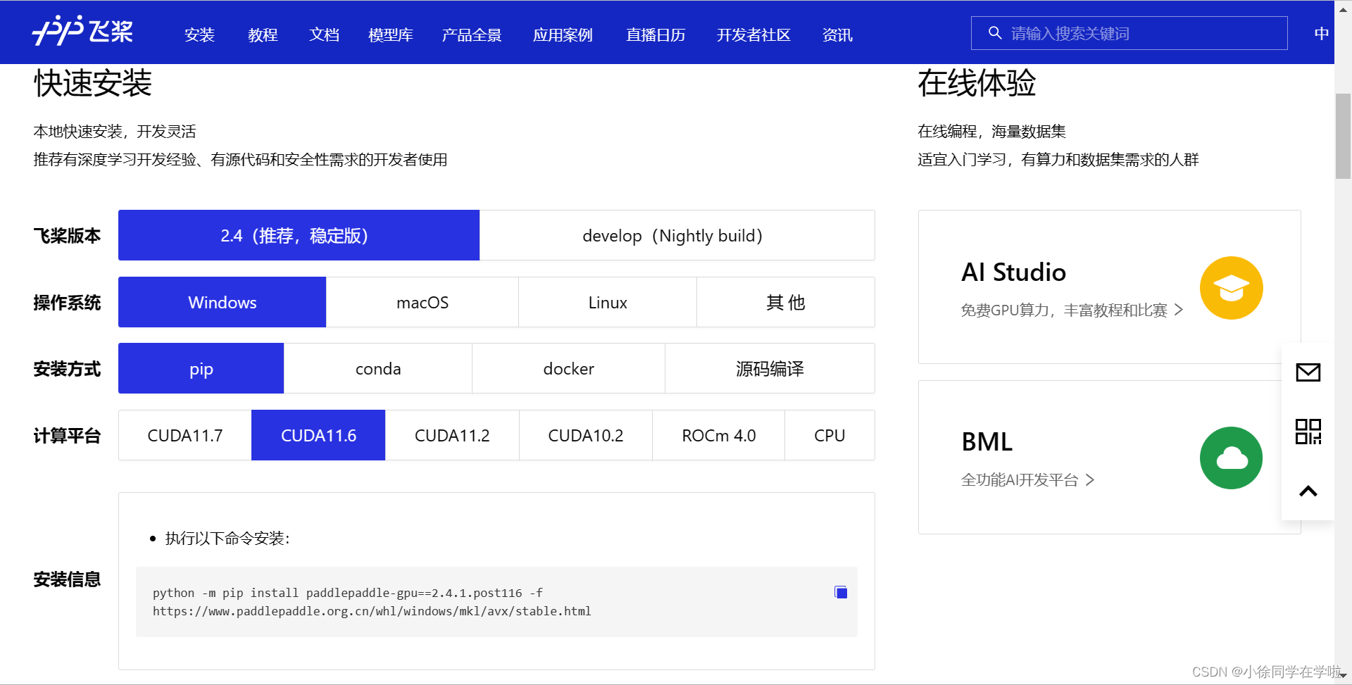Open the 产品全景 nav menu
This screenshot has width=1352, height=685.
(x=471, y=34)
